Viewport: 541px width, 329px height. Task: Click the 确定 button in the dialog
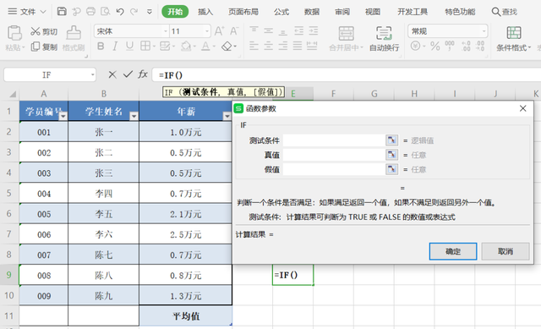point(453,251)
